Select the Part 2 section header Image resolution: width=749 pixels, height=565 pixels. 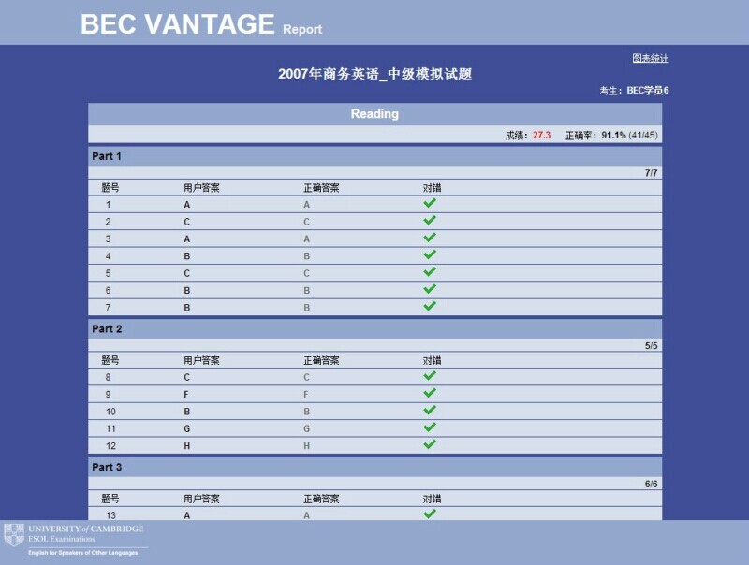[107, 329]
